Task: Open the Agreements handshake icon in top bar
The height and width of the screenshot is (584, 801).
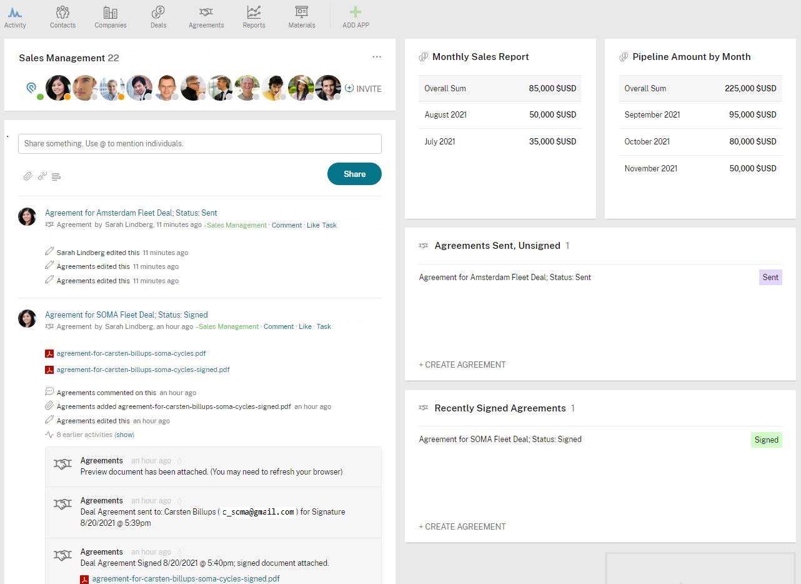Action: pyautogui.click(x=206, y=13)
